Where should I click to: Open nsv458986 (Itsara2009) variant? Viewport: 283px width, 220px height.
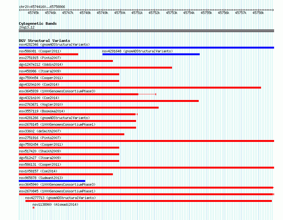coord(40,71)
